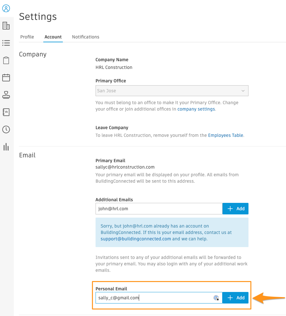
Task: Switch to the Profile tab
Action: click(27, 37)
